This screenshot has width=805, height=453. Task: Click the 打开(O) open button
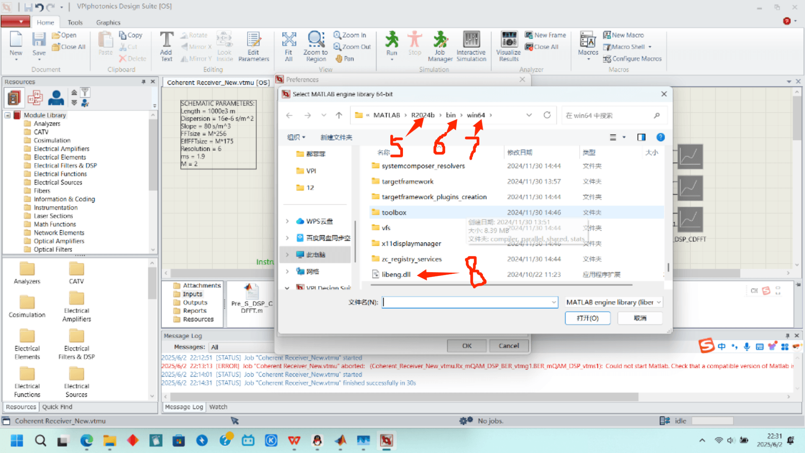587,318
